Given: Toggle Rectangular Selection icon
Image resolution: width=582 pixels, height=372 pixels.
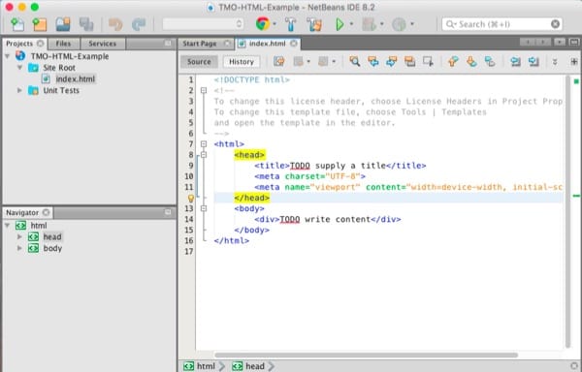Looking at the screenshot, I should [x=428, y=61].
